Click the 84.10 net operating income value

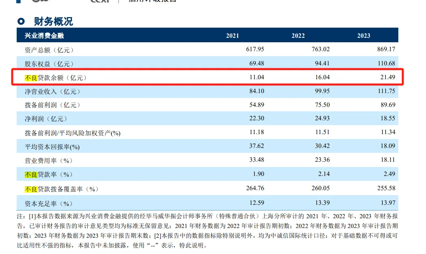pyautogui.click(x=257, y=91)
